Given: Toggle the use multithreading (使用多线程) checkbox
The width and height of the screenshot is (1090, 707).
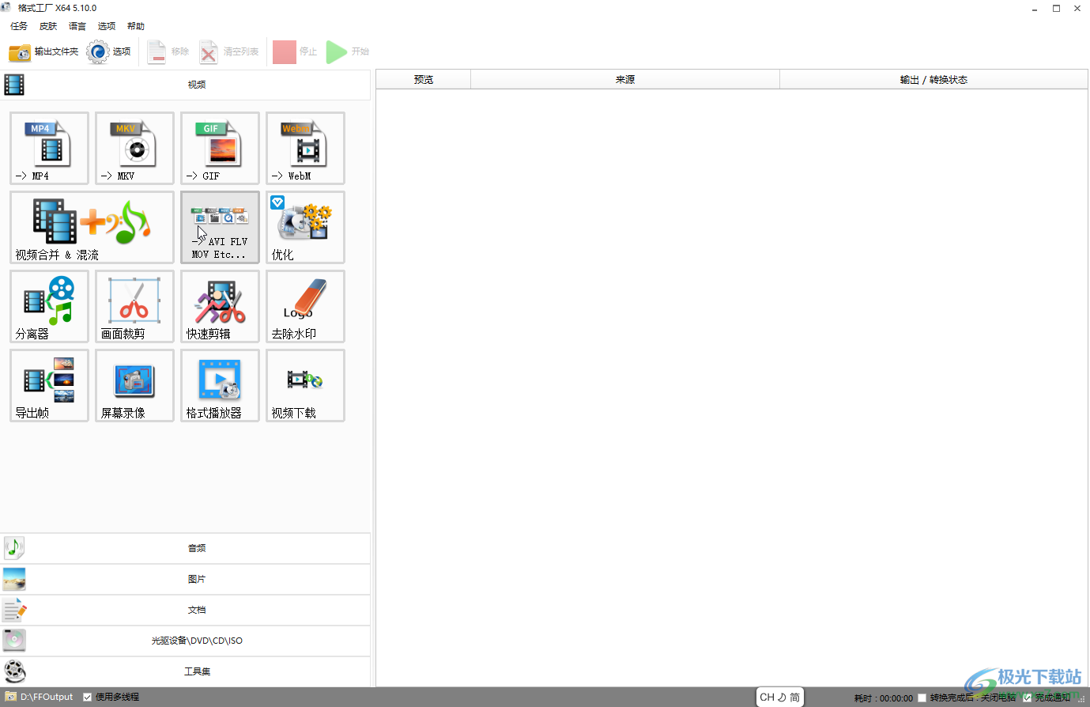Looking at the screenshot, I should [88, 698].
